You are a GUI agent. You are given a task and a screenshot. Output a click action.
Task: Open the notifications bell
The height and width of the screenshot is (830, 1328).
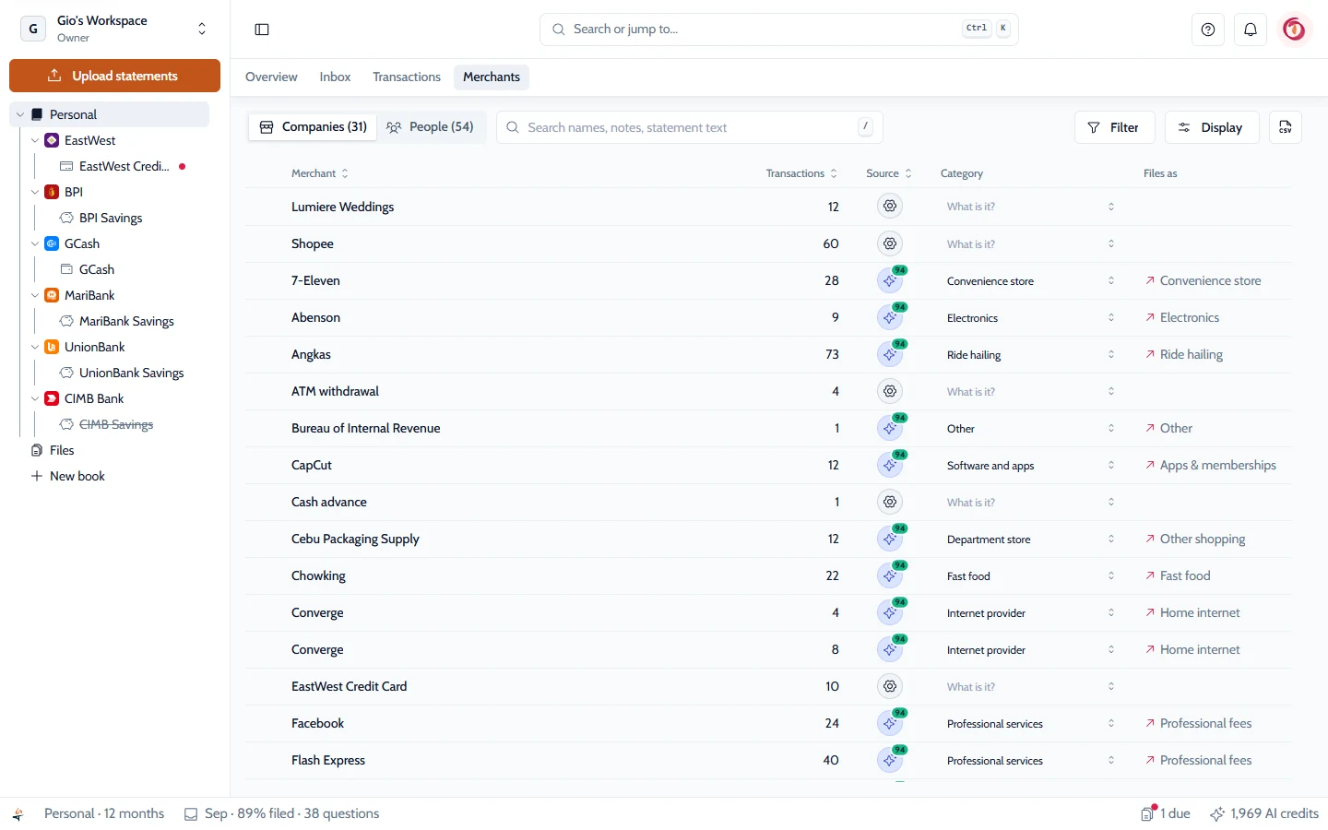[x=1251, y=30]
